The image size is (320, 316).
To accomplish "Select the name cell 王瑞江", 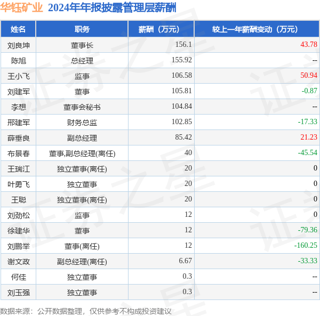I will [19, 169].
